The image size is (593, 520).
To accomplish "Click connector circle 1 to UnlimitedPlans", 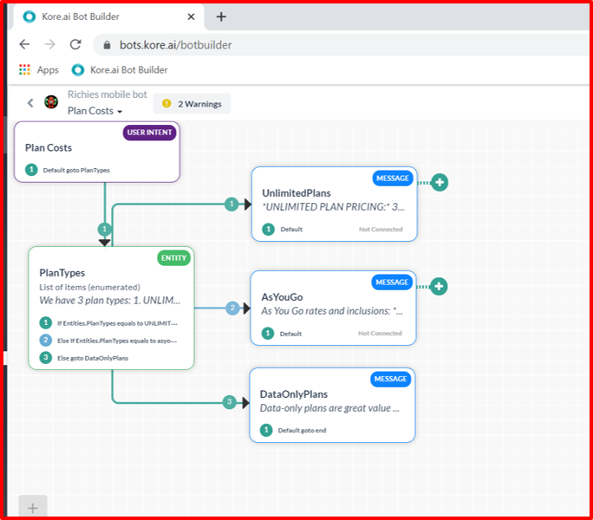I will [231, 205].
